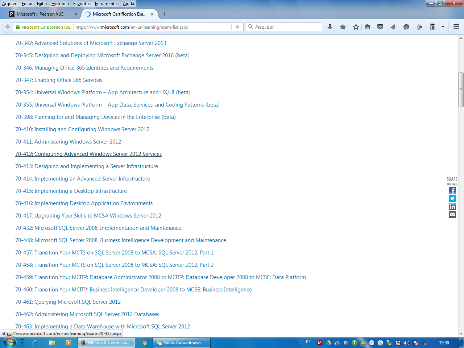The width and height of the screenshot is (464, 348).
Task: Open Windows Media Player taskbar icon
Action: tap(69, 343)
